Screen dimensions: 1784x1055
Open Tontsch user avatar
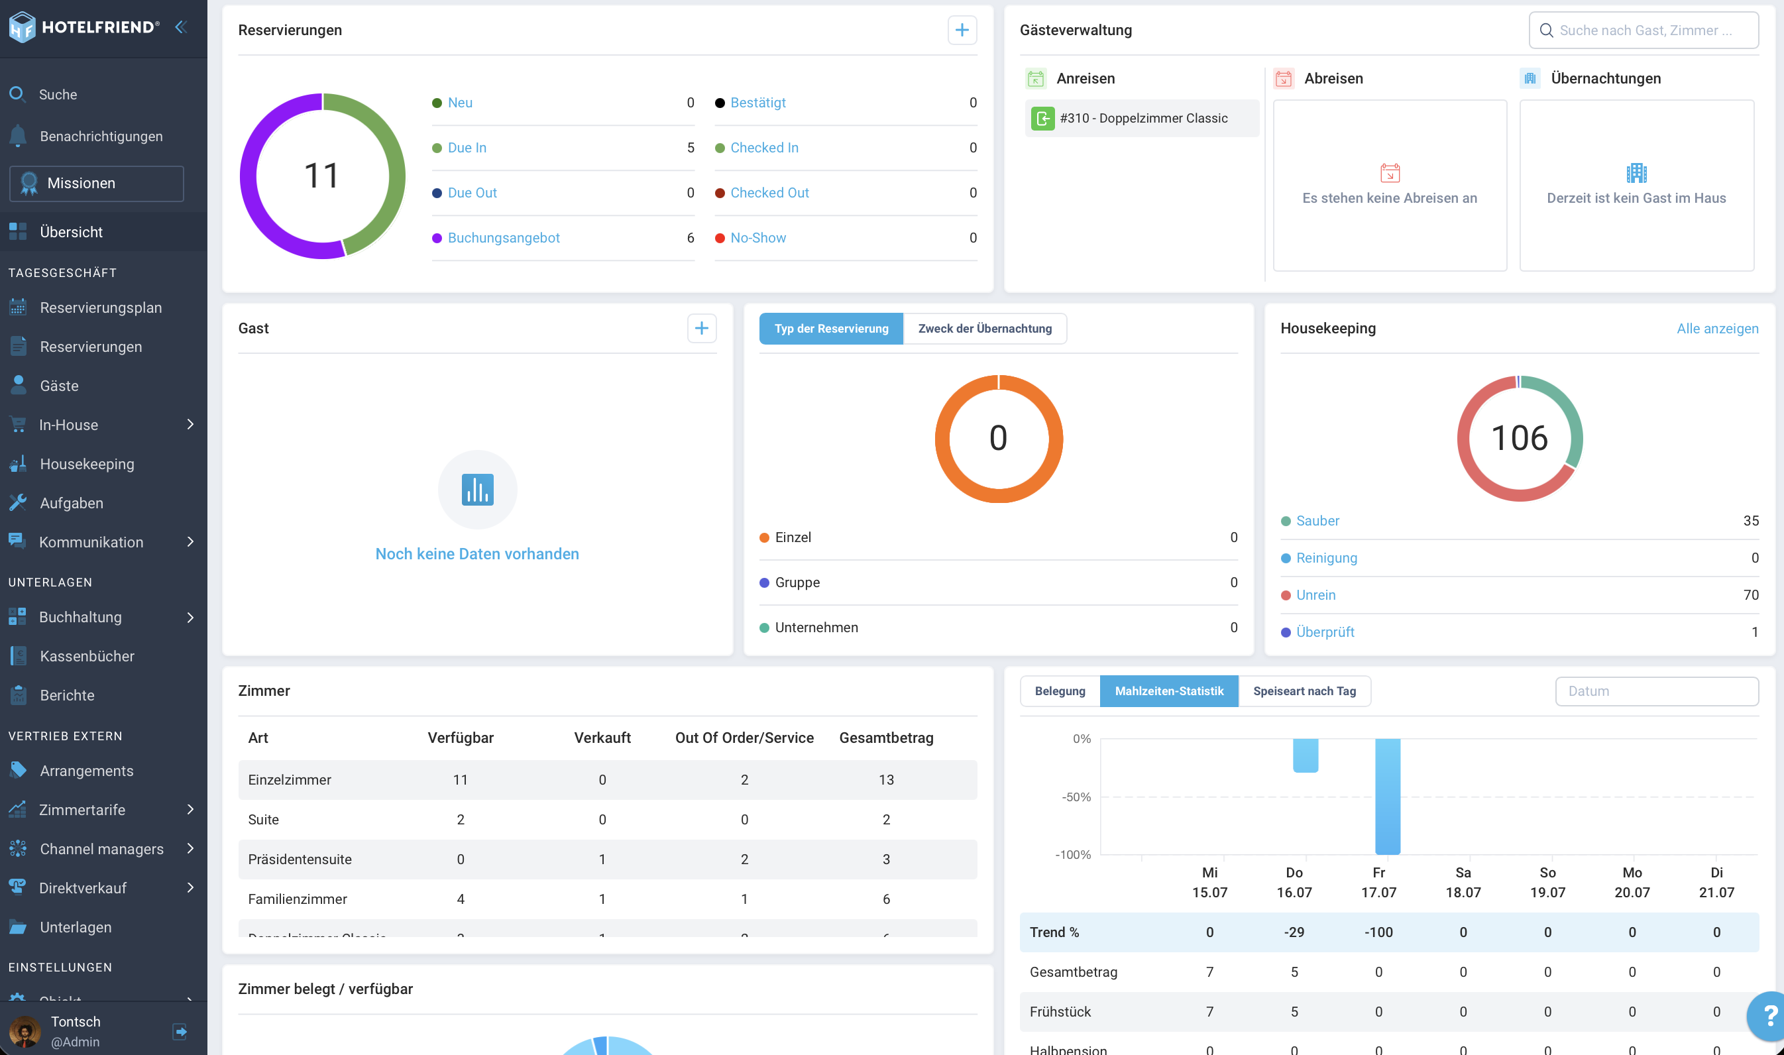(25, 1032)
